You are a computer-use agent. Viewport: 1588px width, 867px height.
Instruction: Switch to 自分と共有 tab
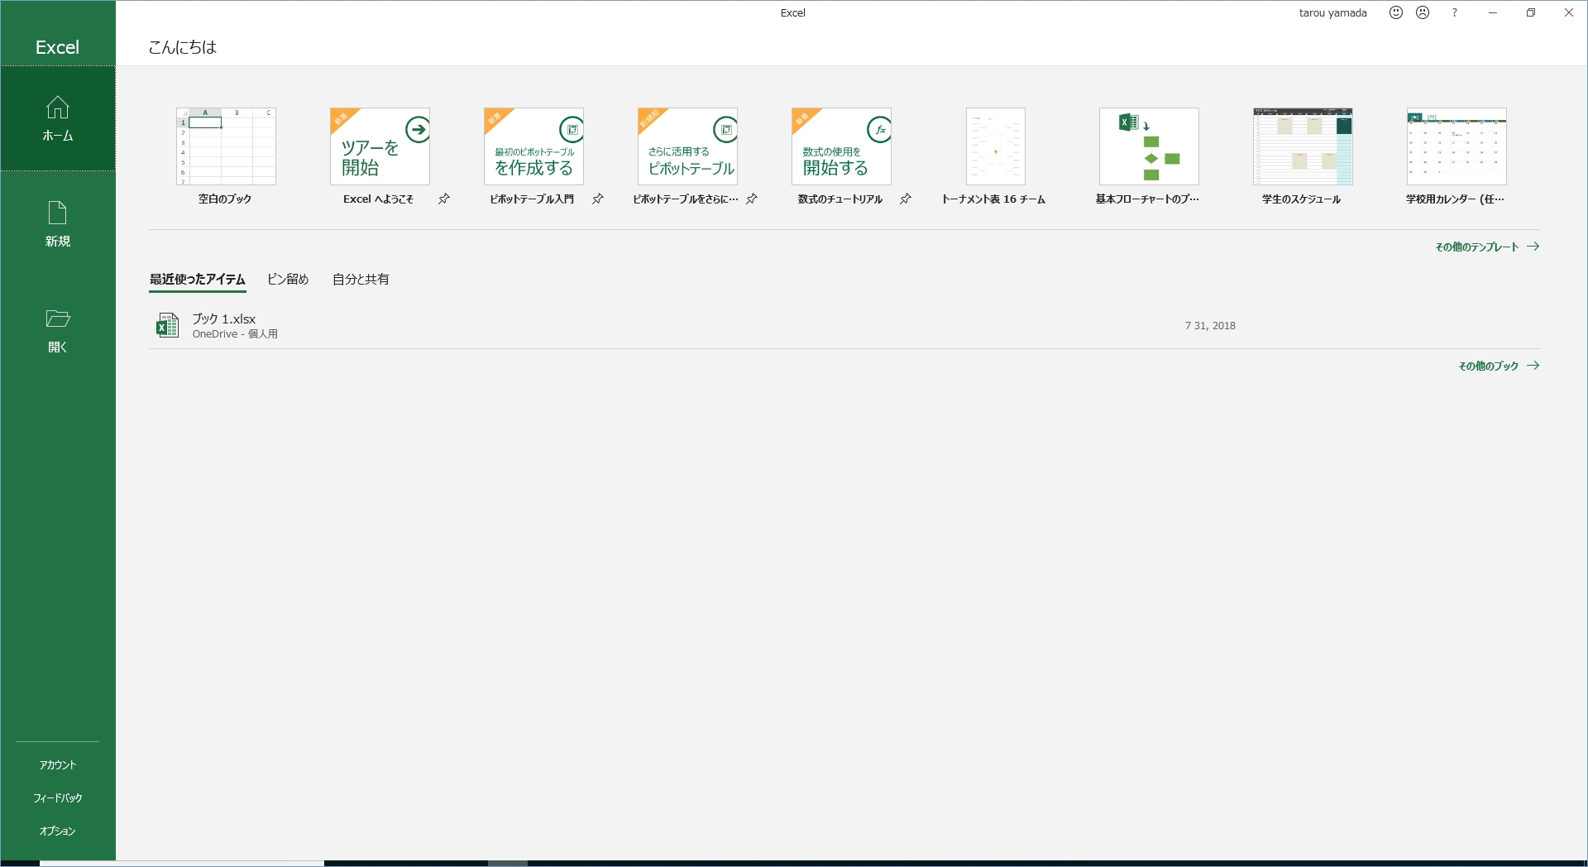tap(361, 280)
